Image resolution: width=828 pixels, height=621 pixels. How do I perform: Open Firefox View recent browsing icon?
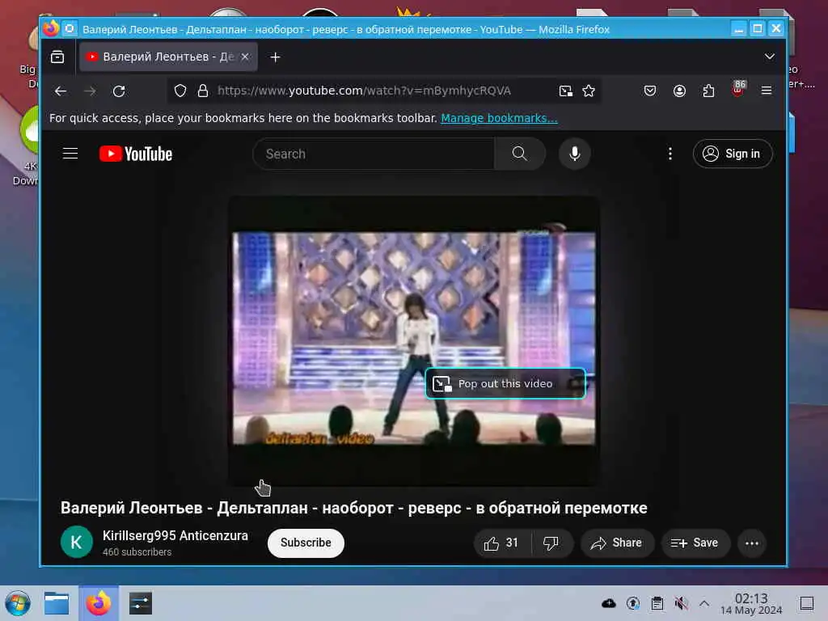57,57
